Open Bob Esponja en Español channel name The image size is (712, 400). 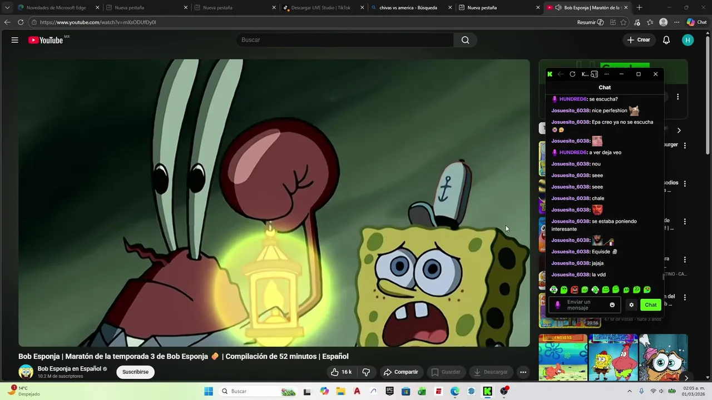coord(70,369)
